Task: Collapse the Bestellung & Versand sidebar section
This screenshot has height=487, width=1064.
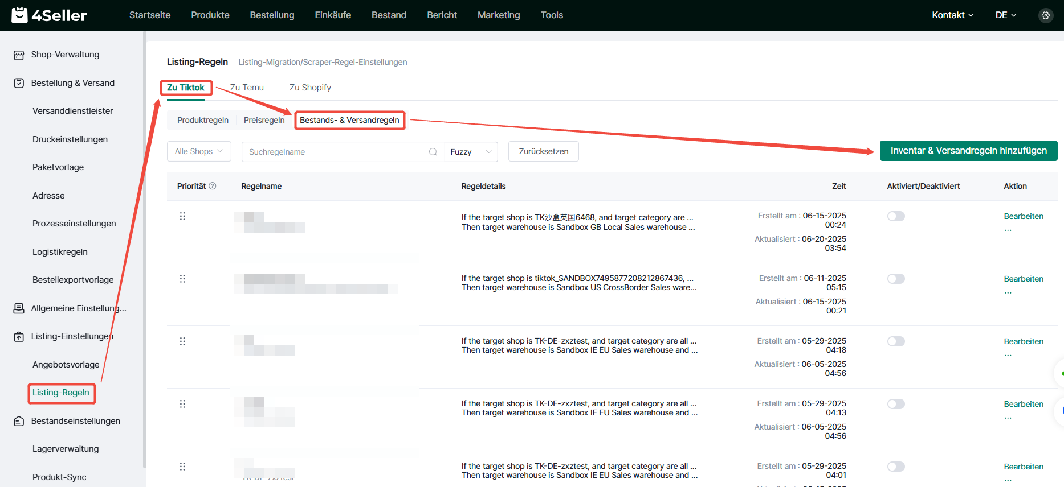Action: (72, 83)
